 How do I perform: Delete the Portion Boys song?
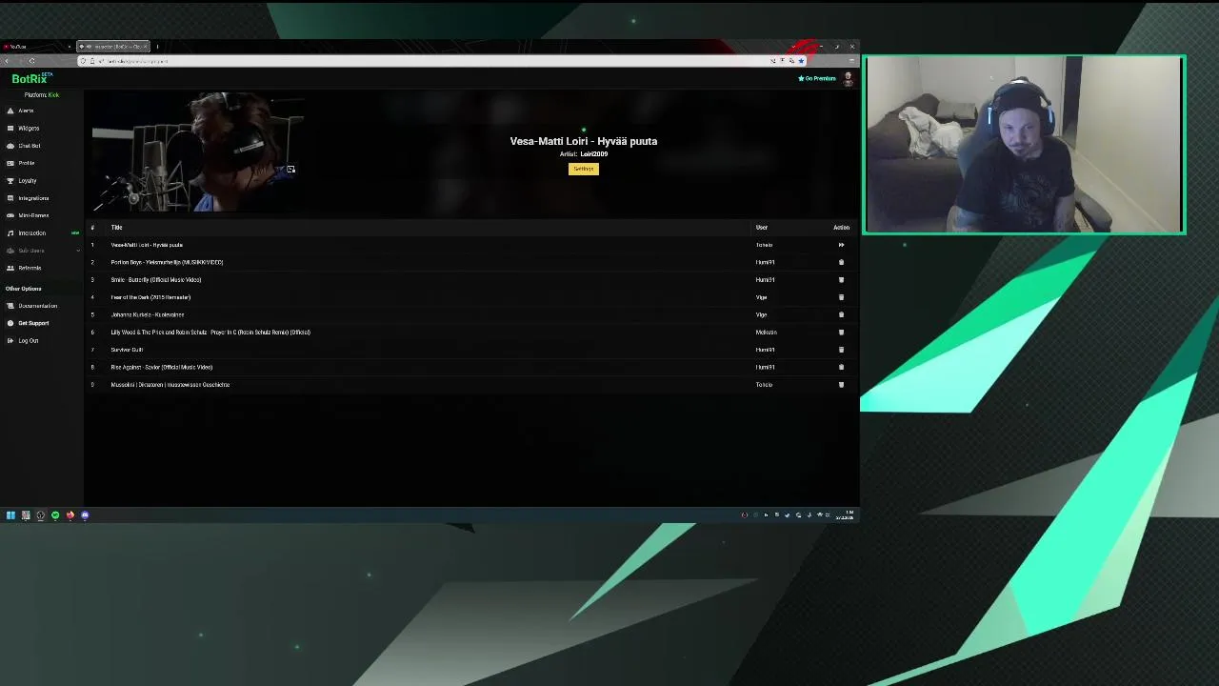click(841, 262)
